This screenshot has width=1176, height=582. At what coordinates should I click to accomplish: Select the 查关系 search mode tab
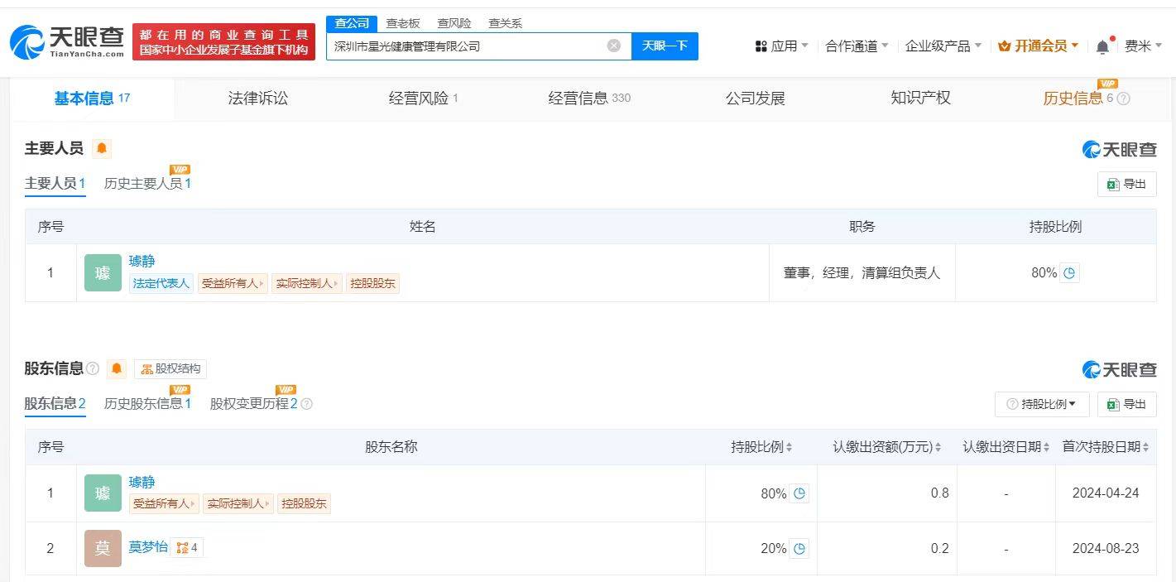tap(505, 23)
